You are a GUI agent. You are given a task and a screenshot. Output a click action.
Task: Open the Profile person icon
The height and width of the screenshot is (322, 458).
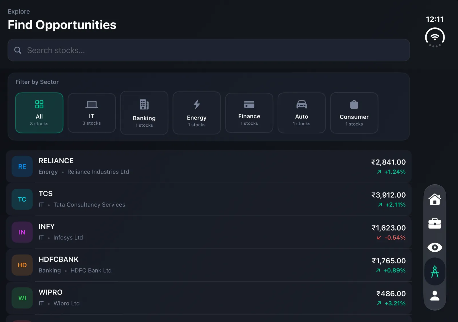pyautogui.click(x=435, y=295)
